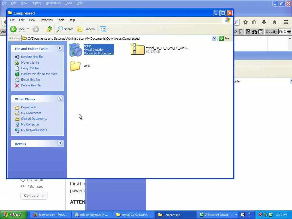This screenshot has width=292, height=219.
Task: Click the Publish to Web globe icon
Action: coord(17,74)
